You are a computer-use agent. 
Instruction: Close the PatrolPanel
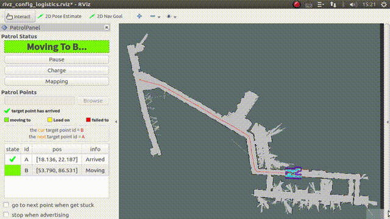tap(107, 27)
